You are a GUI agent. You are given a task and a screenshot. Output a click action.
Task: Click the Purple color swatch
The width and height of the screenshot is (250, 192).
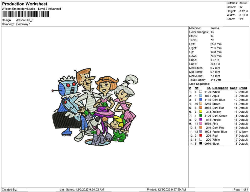[201, 119]
